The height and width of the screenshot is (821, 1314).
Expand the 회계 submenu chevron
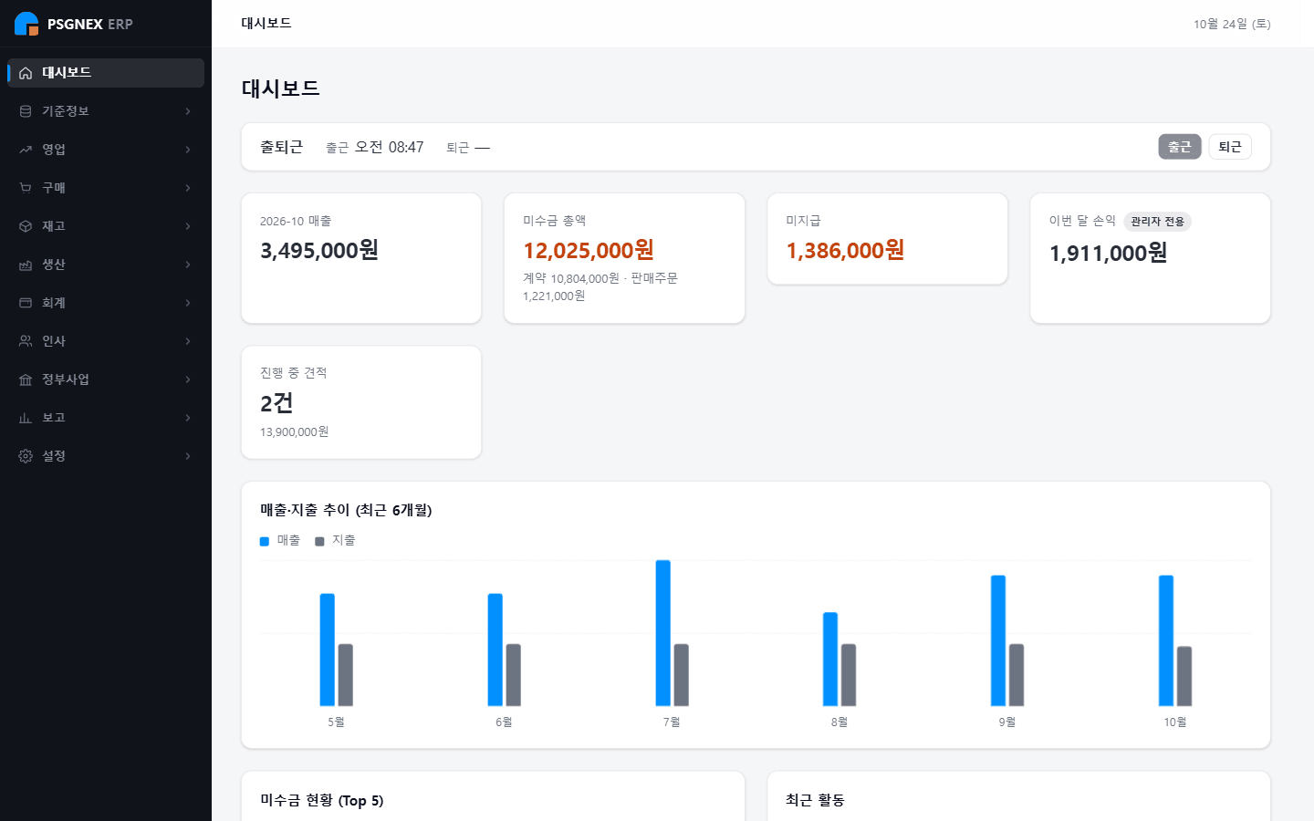(x=188, y=303)
